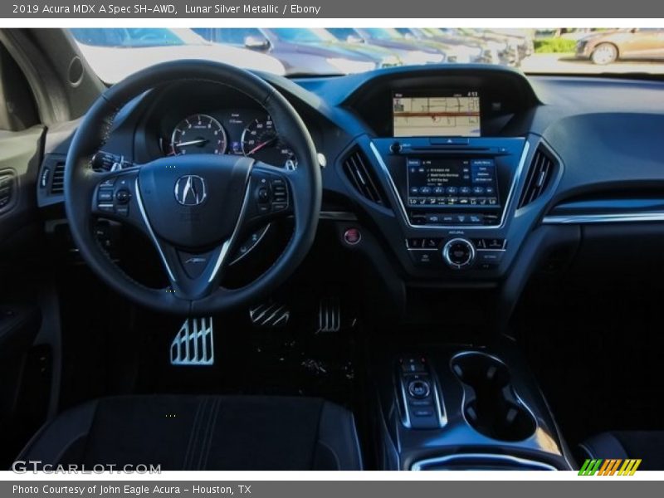Image resolution: width=664 pixels, height=498 pixels.
Task: Click the metal footrest pedal at far left
Action: pyautogui.click(x=193, y=341)
